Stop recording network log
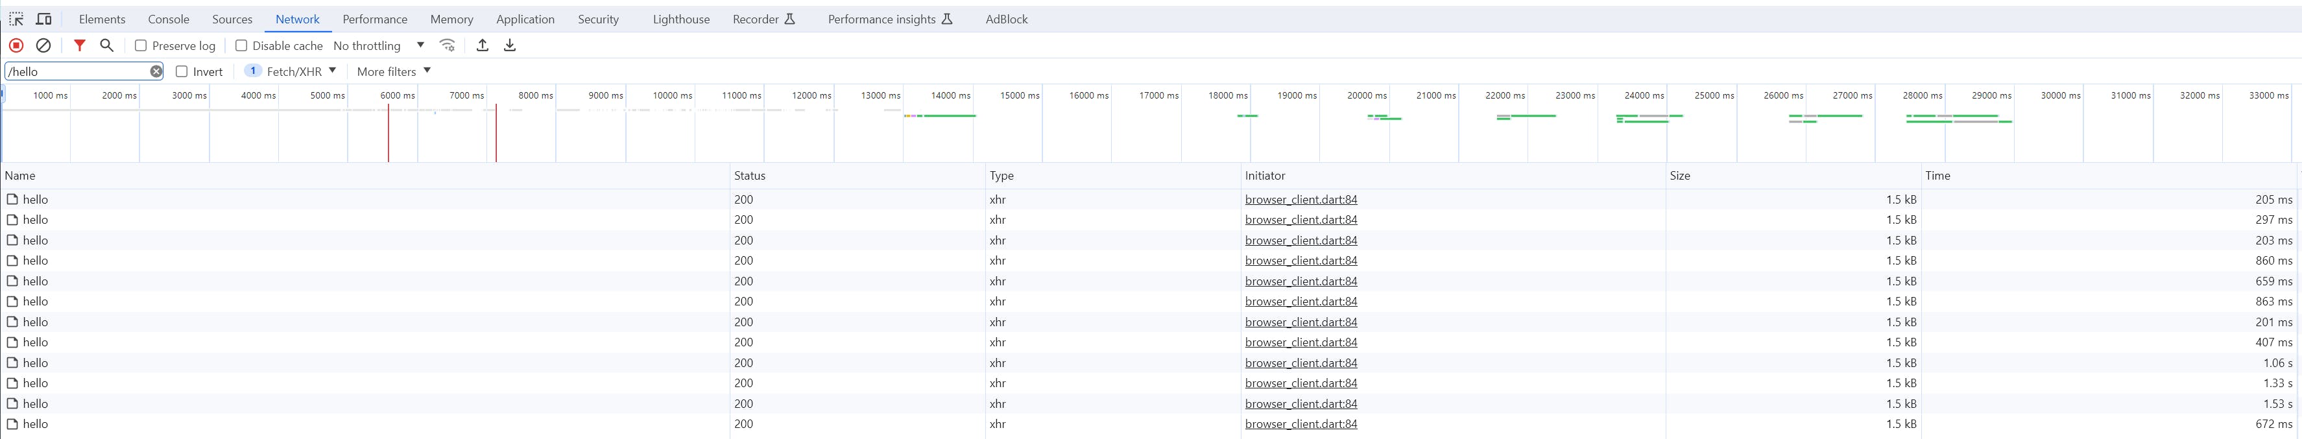This screenshot has height=439, width=2302. [x=16, y=45]
